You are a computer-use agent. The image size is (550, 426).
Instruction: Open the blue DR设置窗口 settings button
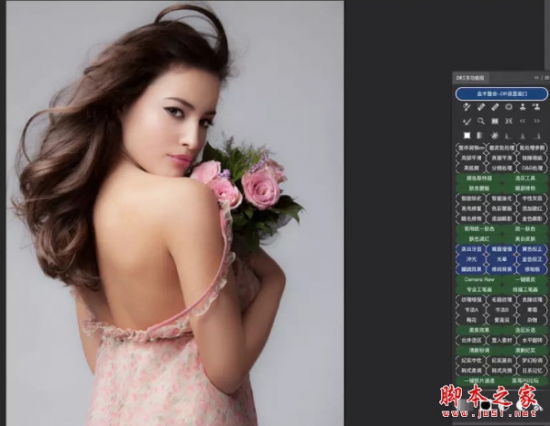pos(501,94)
